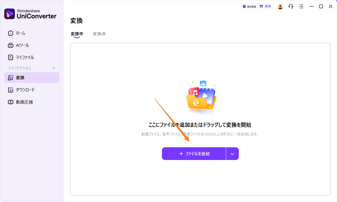The image size is (337, 202).
Task: Select the AIツール sidebar icon
Action: click(x=11, y=45)
